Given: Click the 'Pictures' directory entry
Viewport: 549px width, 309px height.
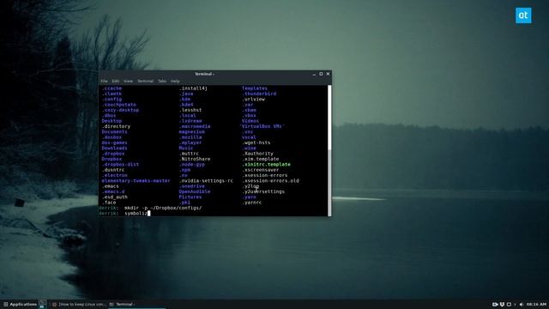Looking at the screenshot, I should 190,197.
